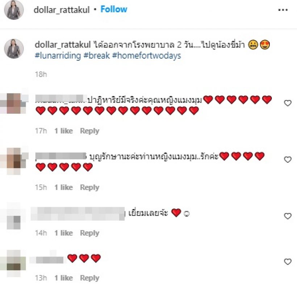
Task: Click the header profile picture
Action: (14, 10)
